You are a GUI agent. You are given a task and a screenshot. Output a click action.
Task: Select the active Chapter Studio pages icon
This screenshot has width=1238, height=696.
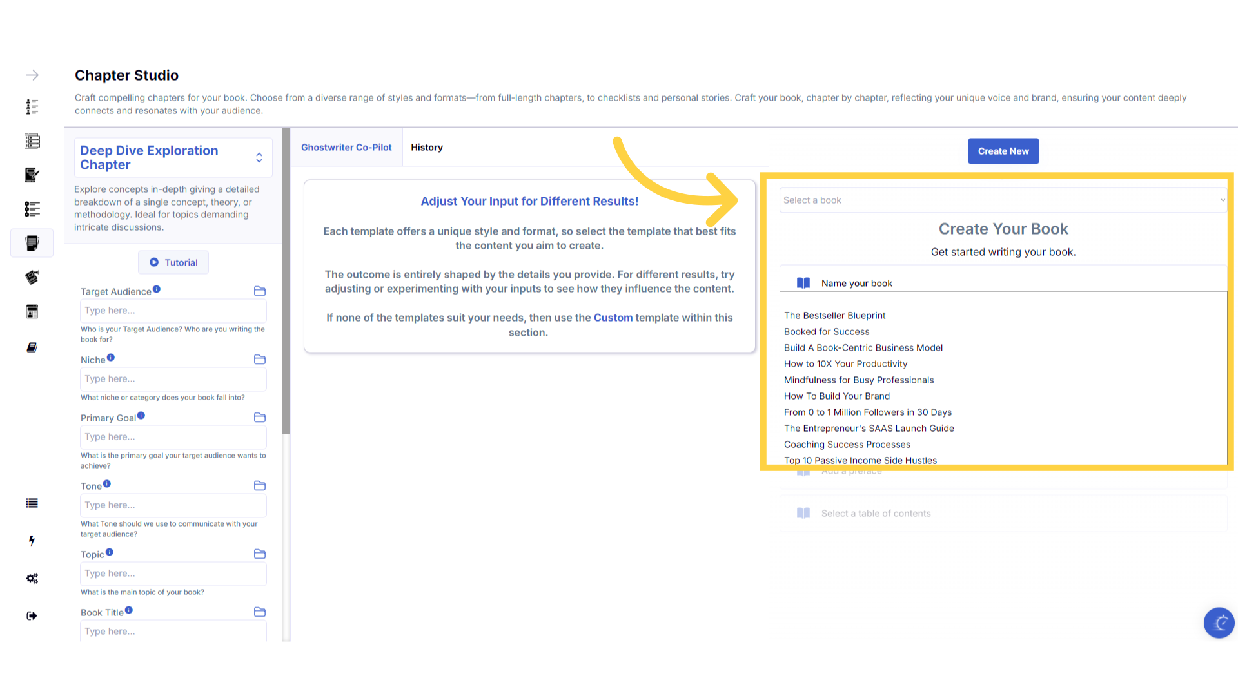coord(32,243)
